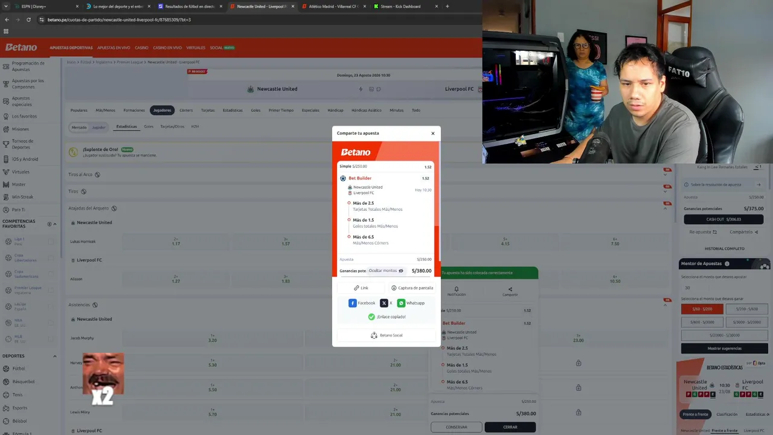
Task: Show info for Tiros market
Action: click(x=83, y=192)
